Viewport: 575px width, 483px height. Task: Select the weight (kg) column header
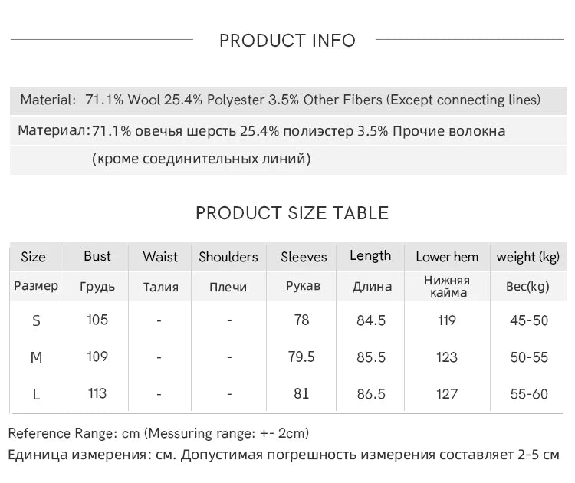click(x=528, y=257)
